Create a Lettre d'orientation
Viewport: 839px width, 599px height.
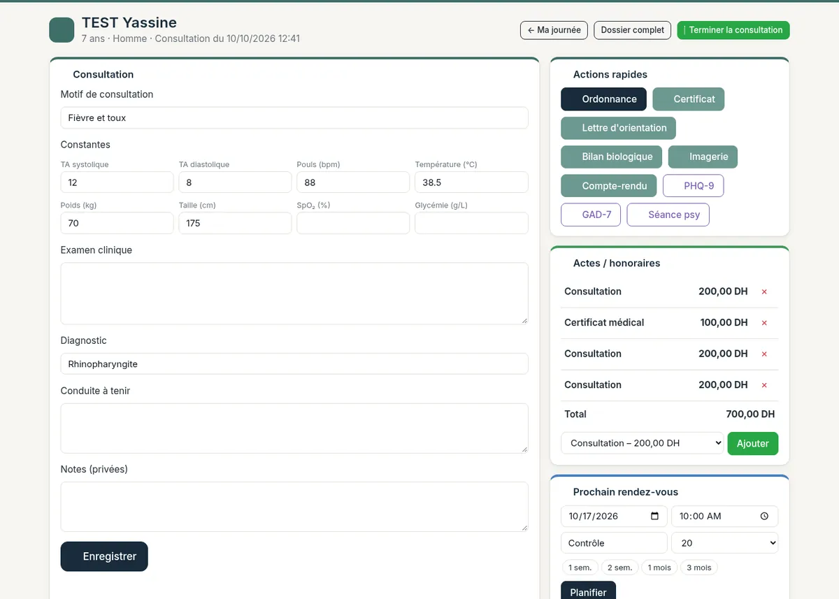pos(618,128)
